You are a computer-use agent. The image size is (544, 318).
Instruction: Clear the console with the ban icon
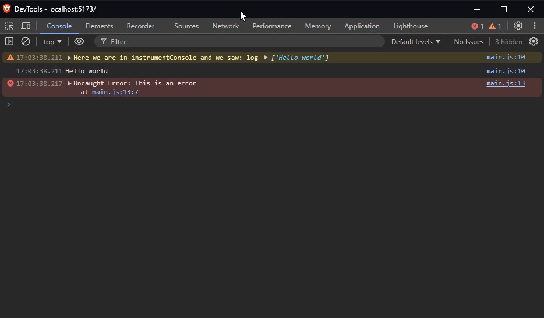(x=26, y=42)
